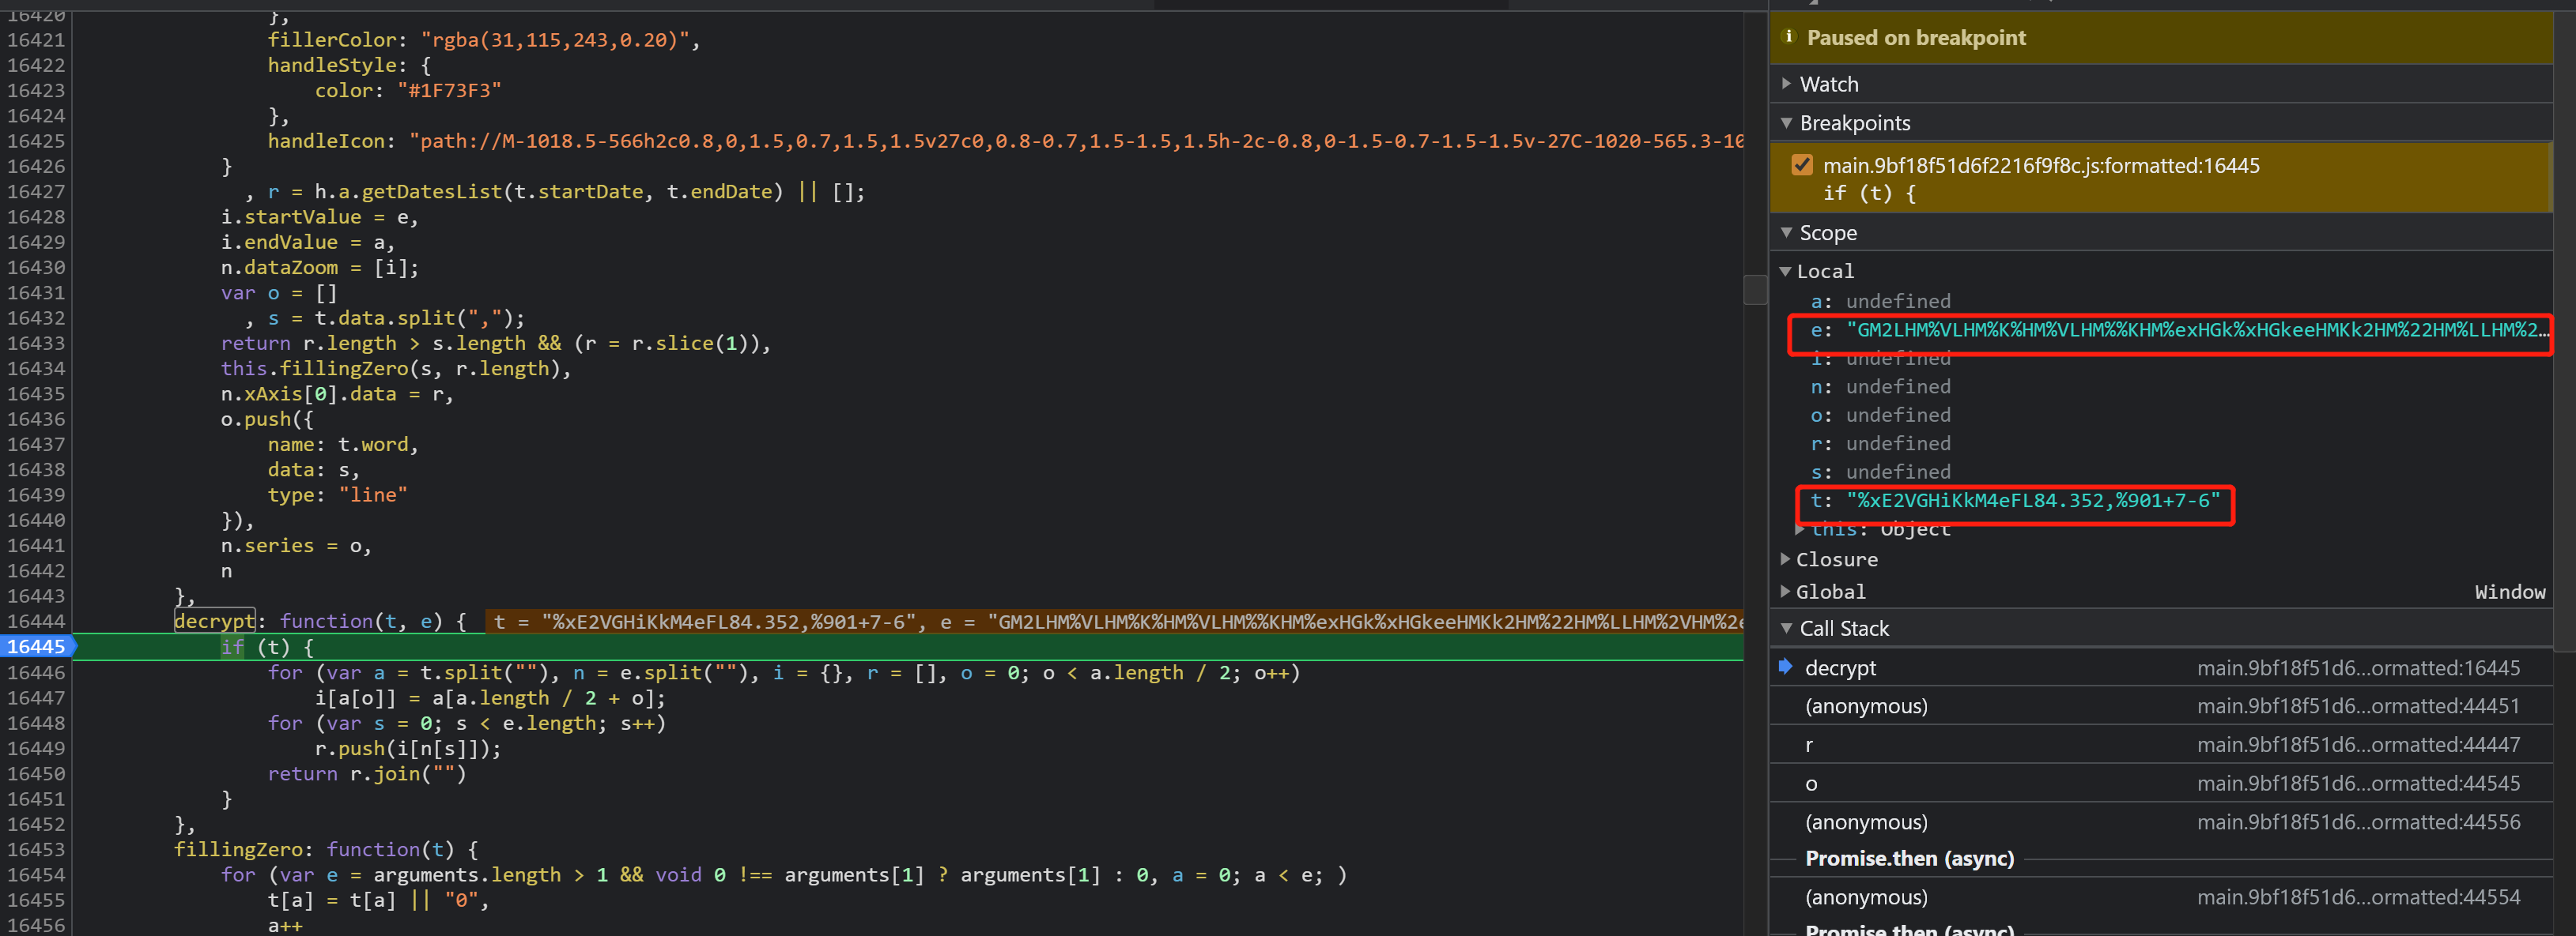This screenshot has height=936, width=2576.
Task: Collapse the Local scope tree
Action: pyautogui.click(x=1785, y=271)
